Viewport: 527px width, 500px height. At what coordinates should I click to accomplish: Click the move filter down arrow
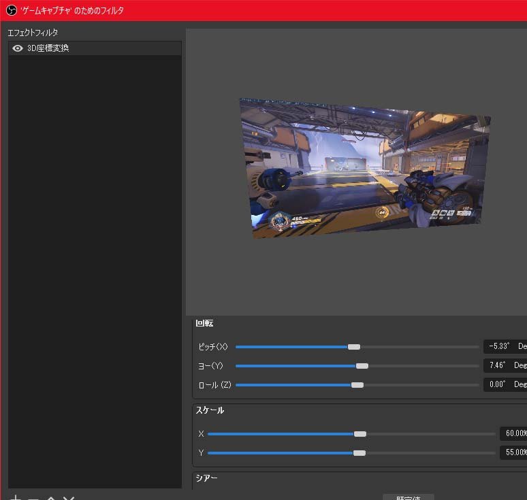(69, 498)
